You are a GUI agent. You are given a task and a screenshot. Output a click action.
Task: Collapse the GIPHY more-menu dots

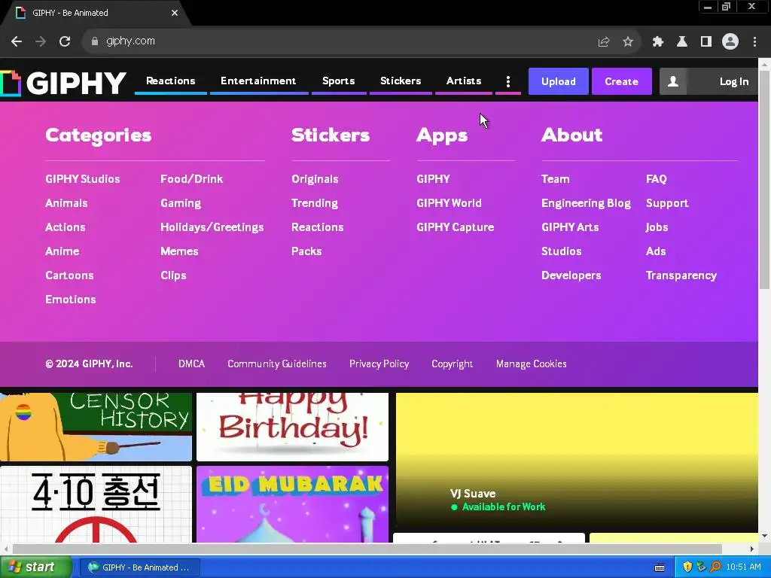tap(508, 81)
